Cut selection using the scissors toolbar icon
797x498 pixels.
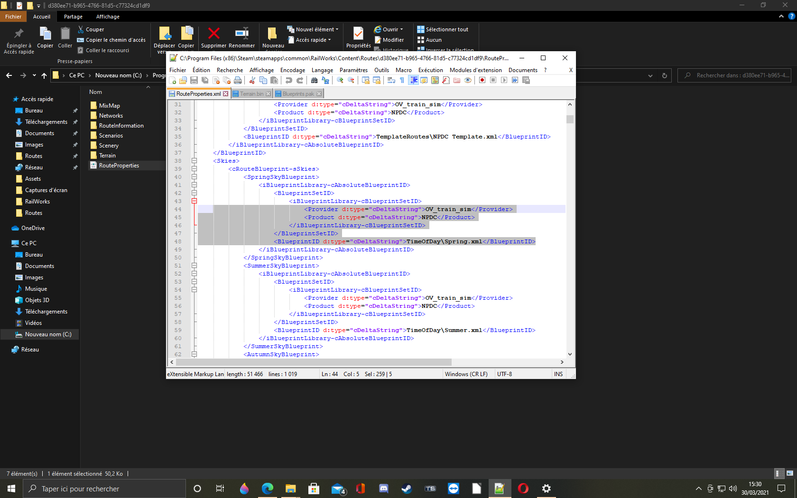[252, 80]
